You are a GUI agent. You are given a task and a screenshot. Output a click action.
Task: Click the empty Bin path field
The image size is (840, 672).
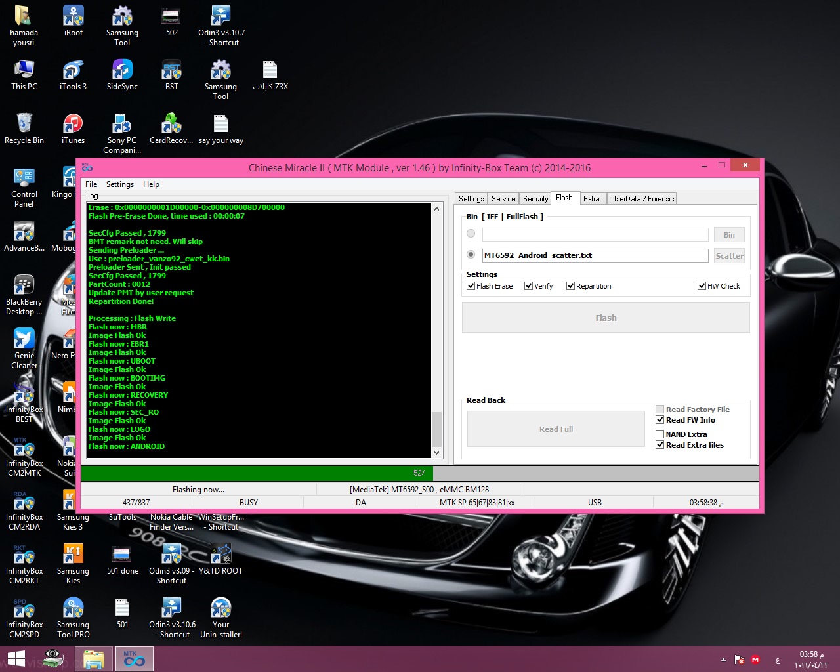pos(595,234)
